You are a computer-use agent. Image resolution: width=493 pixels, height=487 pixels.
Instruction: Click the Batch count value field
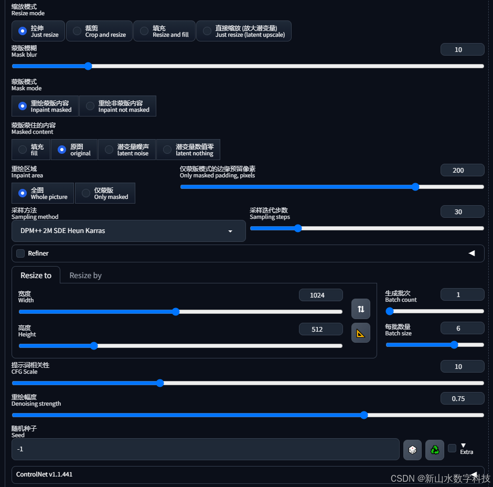coord(462,294)
